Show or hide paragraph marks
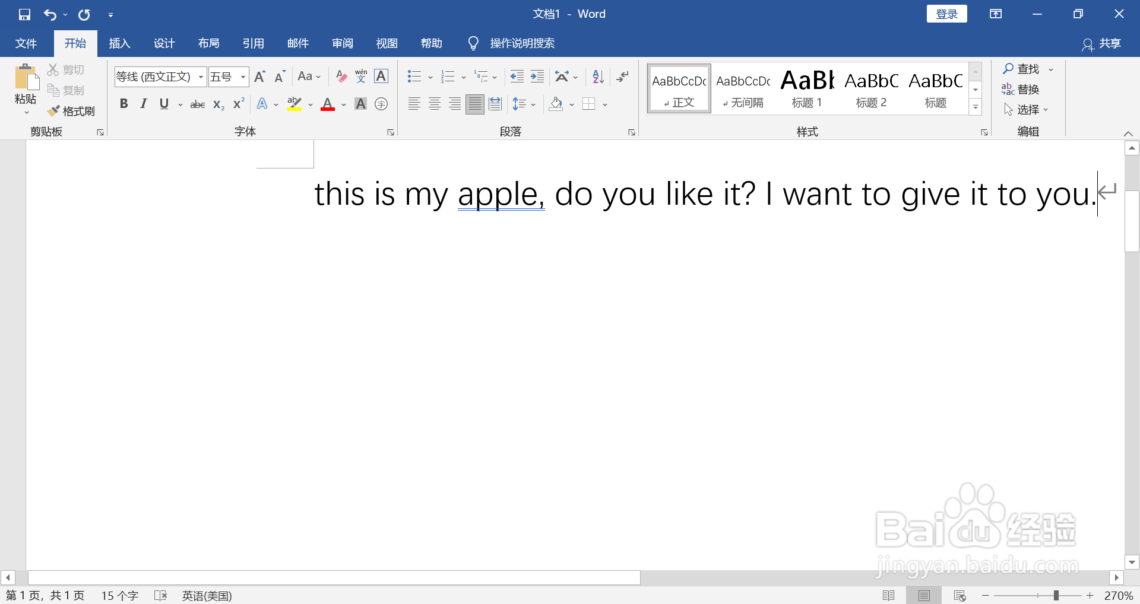Image resolution: width=1140 pixels, height=604 pixels. pyautogui.click(x=623, y=77)
